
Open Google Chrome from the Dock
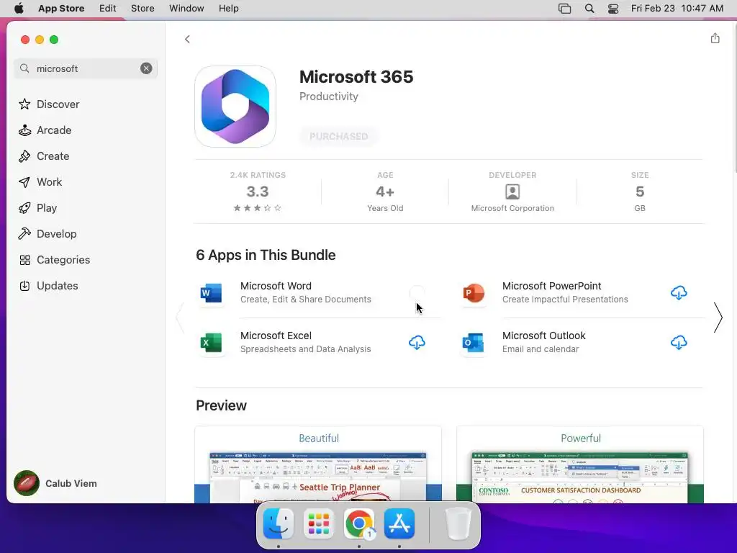tap(359, 523)
